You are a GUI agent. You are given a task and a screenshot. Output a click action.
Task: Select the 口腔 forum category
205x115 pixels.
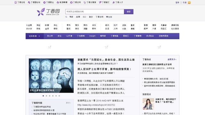pyautogui.click(x=124, y=29)
